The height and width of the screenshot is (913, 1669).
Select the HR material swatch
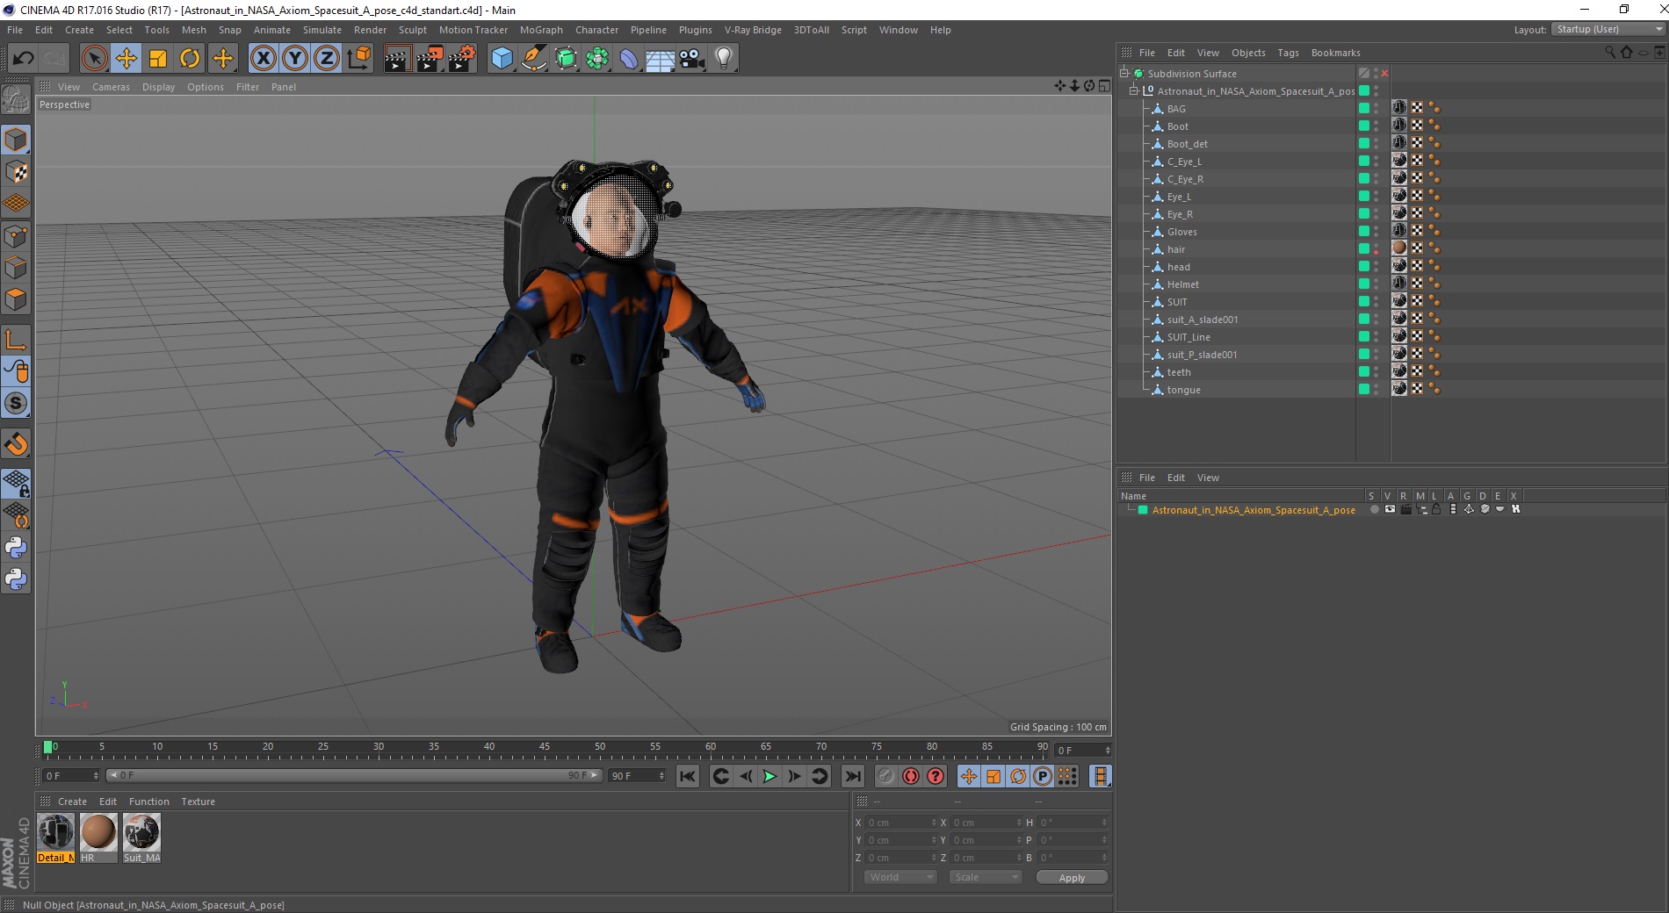pyautogui.click(x=98, y=838)
